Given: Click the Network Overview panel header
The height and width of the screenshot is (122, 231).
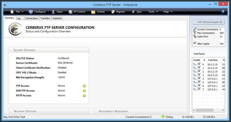Looking at the screenshot, I should point(49,111).
